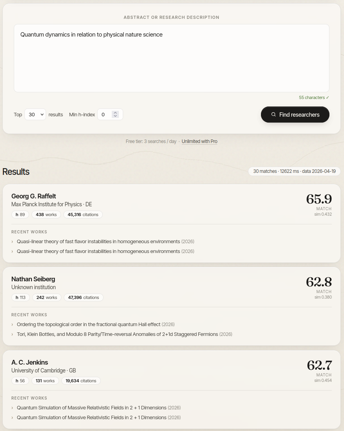Click the chevron before Quantum Simulation paper
The image size is (344, 431).
pos(13,407)
